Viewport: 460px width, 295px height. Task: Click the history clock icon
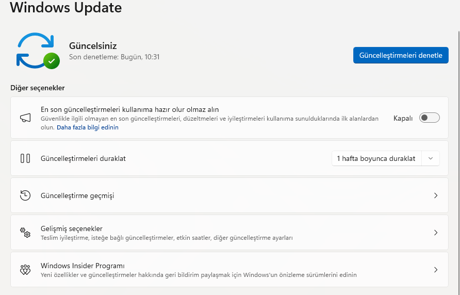[25, 195]
